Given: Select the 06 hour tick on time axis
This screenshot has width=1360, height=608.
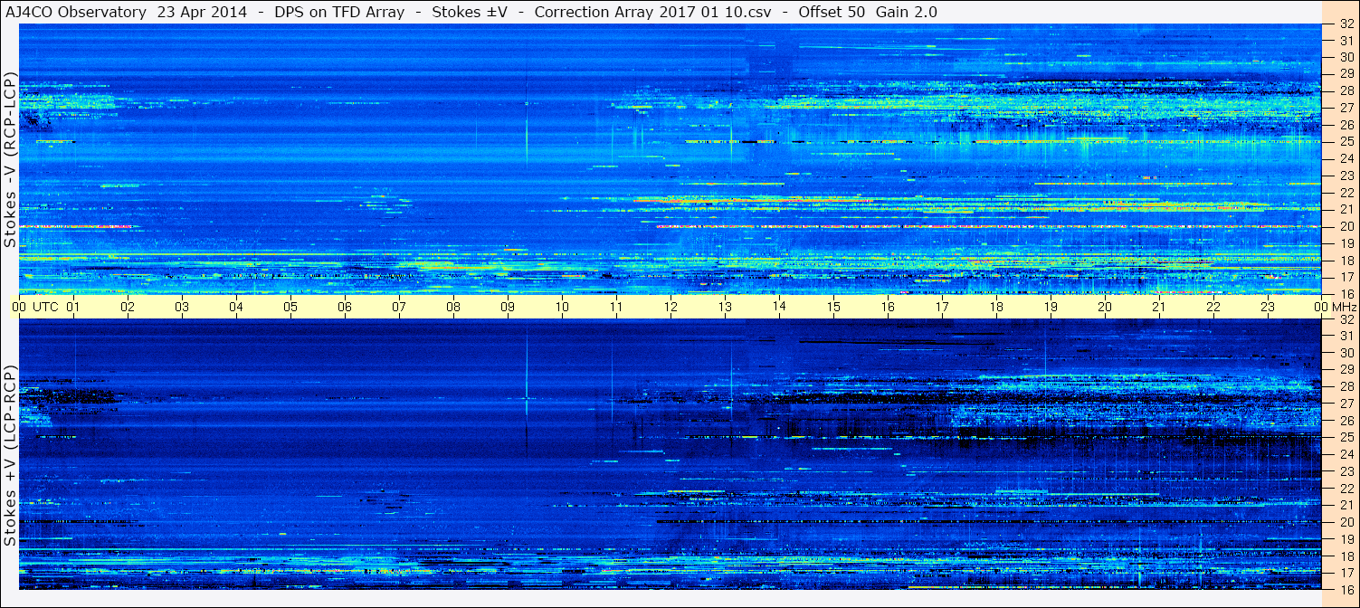Looking at the screenshot, I should [x=345, y=307].
